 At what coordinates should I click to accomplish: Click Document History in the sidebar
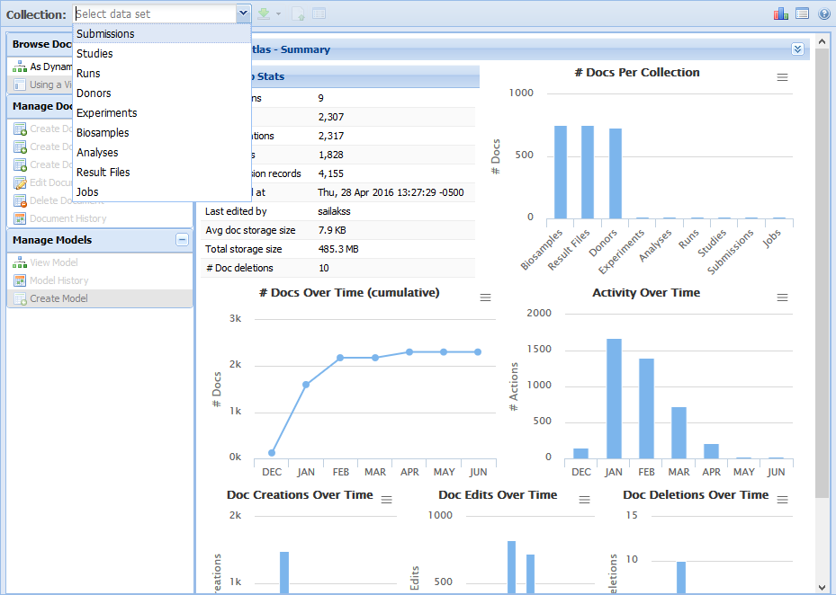[x=67, y=218]
